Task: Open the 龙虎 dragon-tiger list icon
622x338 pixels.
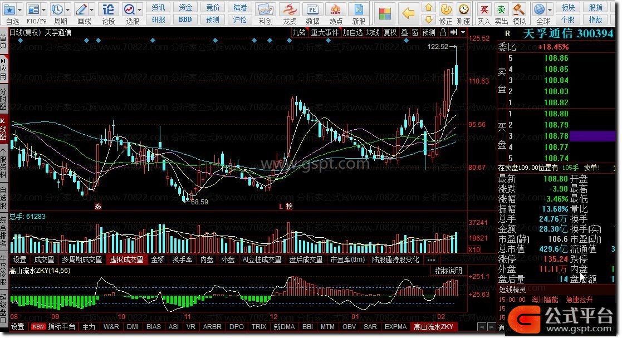Action: (x=290, y=9)
